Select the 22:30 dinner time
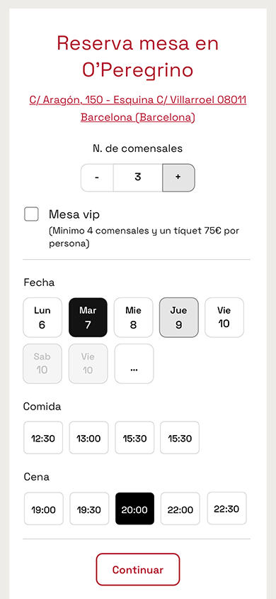This screenshot has height=599, width=276. 227,508
